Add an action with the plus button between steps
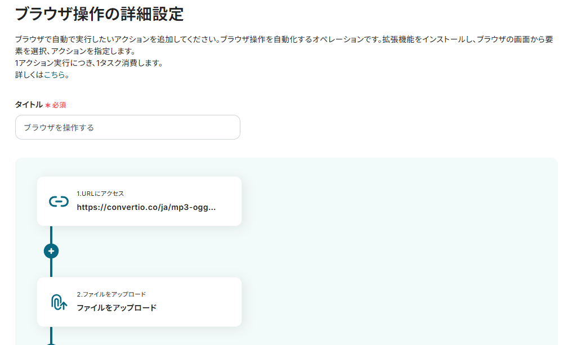This screenshot has width=581, height=345. [51, 251]
